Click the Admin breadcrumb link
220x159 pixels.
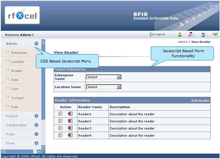pyautogui.click(x=183, y=42)
